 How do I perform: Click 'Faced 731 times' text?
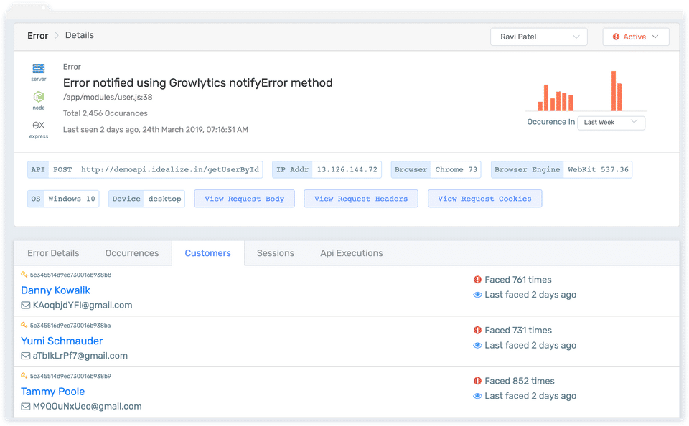coord(518,331)
